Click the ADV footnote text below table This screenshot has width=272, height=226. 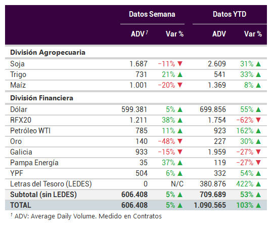tap(86, 216)
